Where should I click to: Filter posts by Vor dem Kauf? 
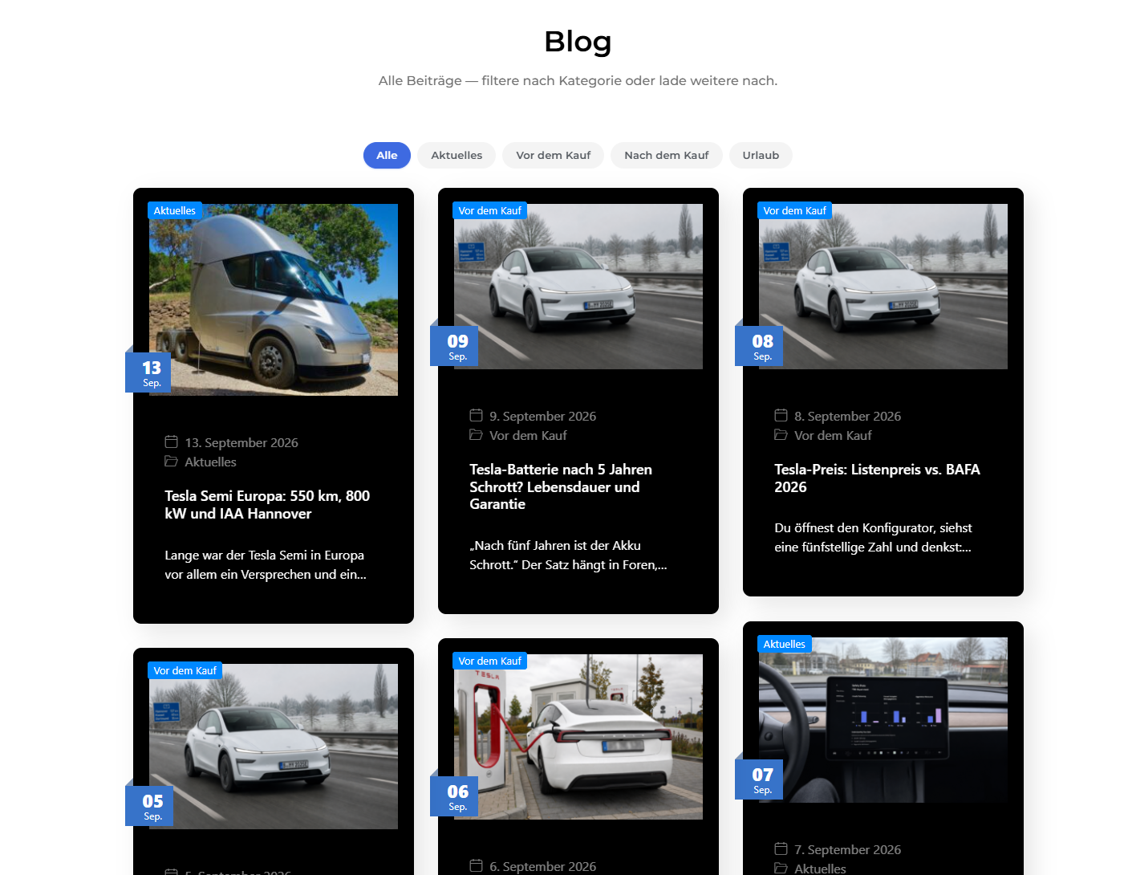(x=554, y=156)
